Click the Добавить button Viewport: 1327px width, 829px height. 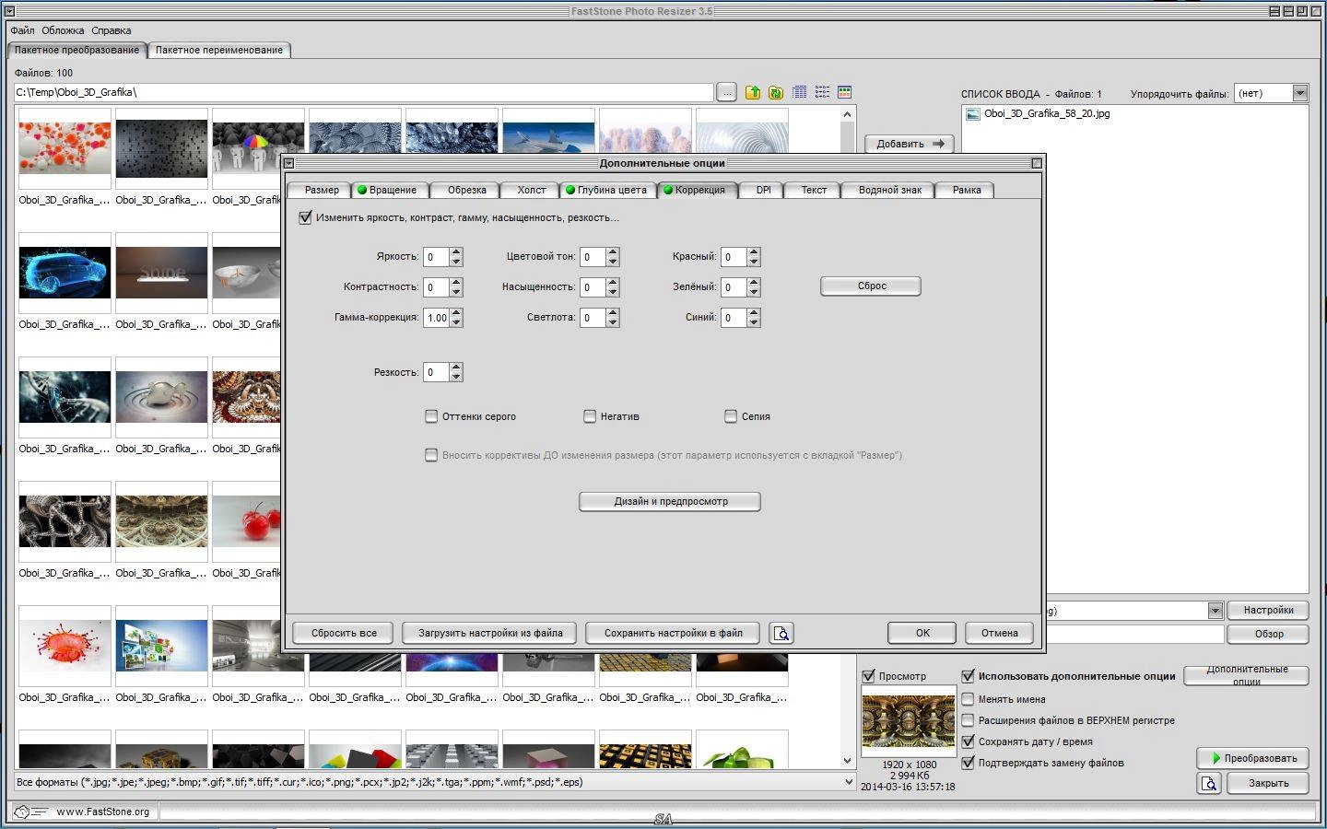click(910, 144)
